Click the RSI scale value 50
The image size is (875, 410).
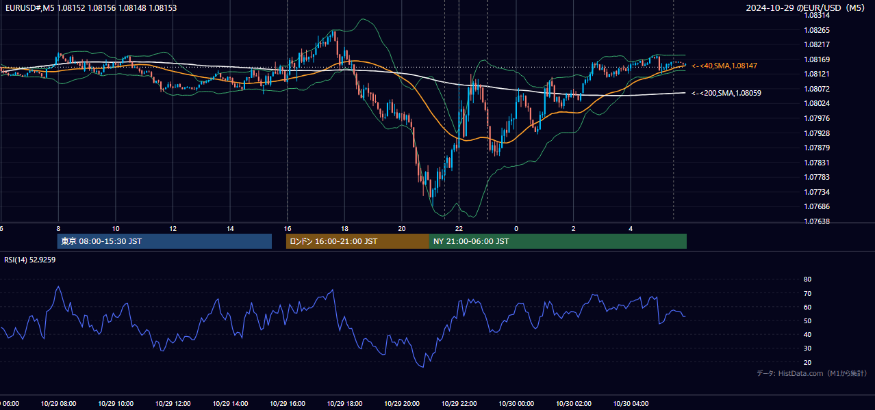(807, 320)
